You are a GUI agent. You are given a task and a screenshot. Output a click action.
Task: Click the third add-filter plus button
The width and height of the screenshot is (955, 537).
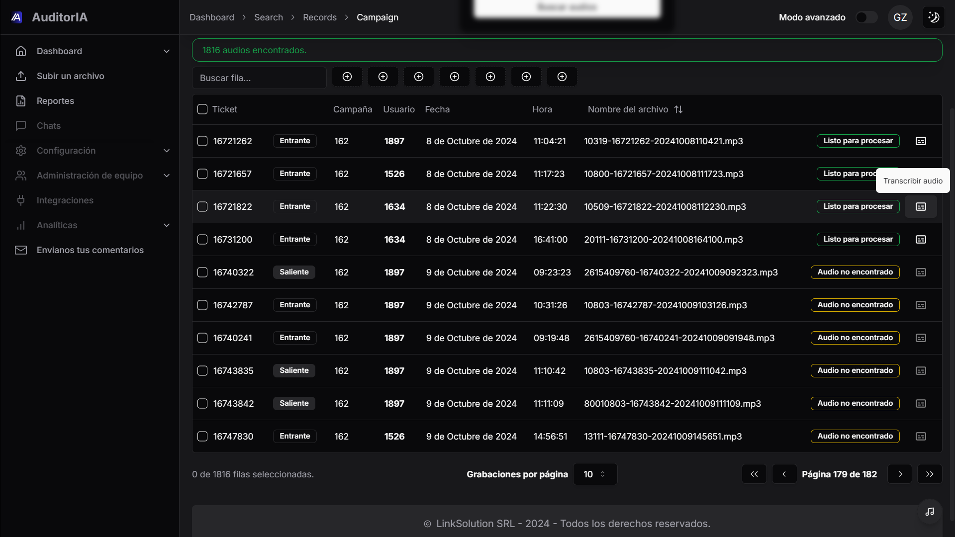[419, 77]
